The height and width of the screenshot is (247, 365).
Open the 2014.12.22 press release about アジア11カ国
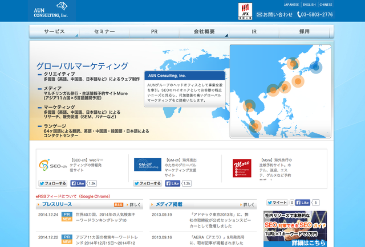pos(107,240)
